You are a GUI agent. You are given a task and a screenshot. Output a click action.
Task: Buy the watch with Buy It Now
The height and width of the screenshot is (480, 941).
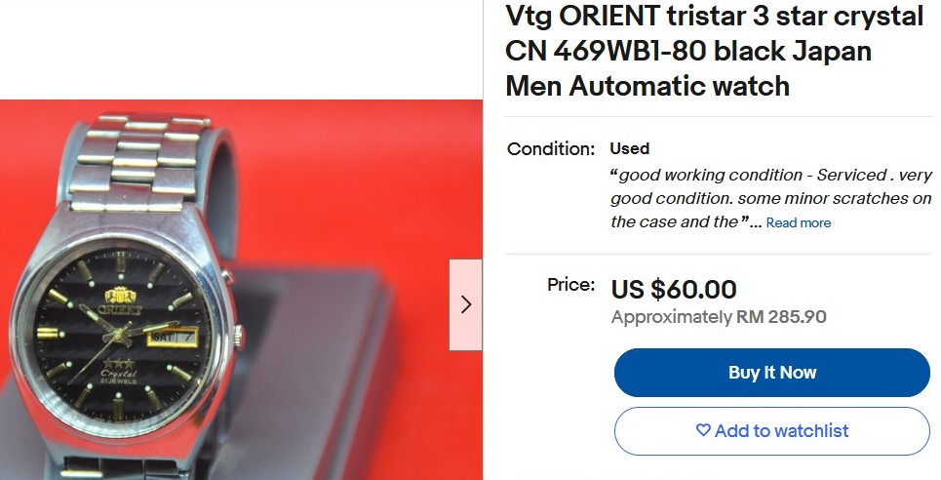point(771,373)
